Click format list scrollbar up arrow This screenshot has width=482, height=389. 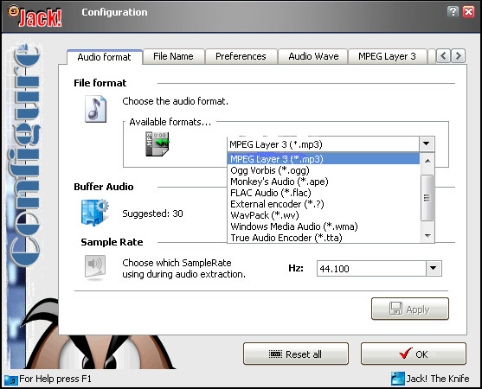(x=427, y=161)
